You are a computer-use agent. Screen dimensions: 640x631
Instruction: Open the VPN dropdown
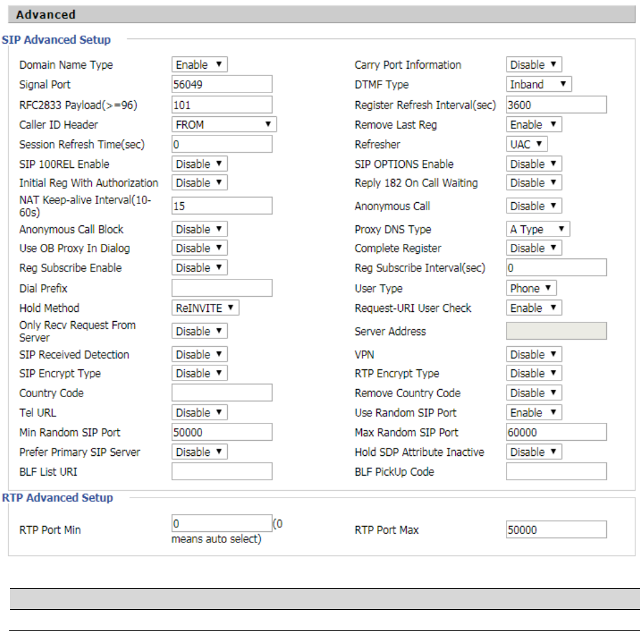click(534, 354)
